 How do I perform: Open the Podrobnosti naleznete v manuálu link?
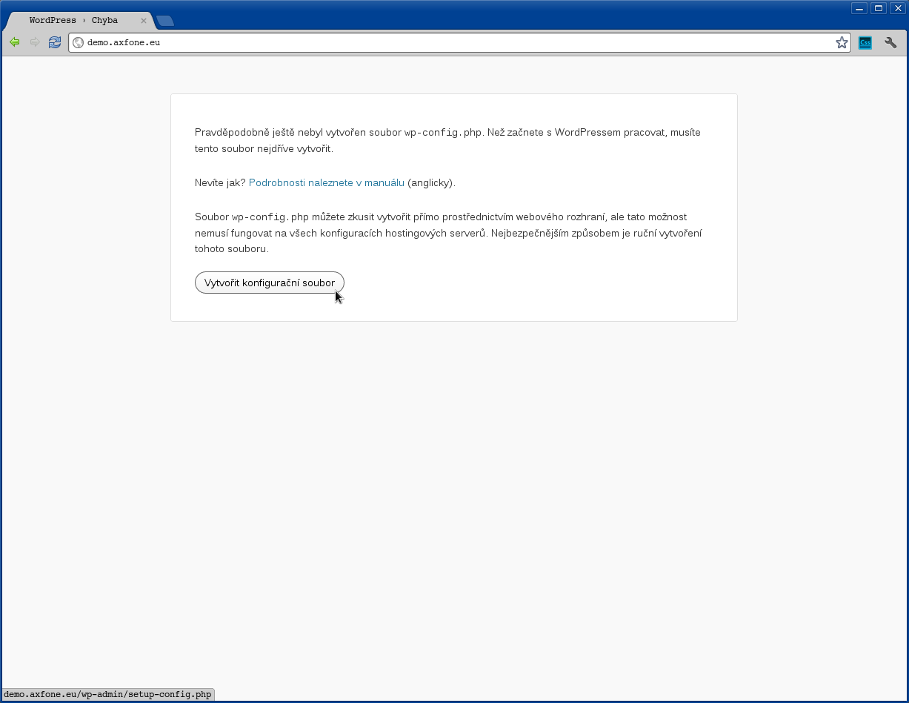point(326,182)
